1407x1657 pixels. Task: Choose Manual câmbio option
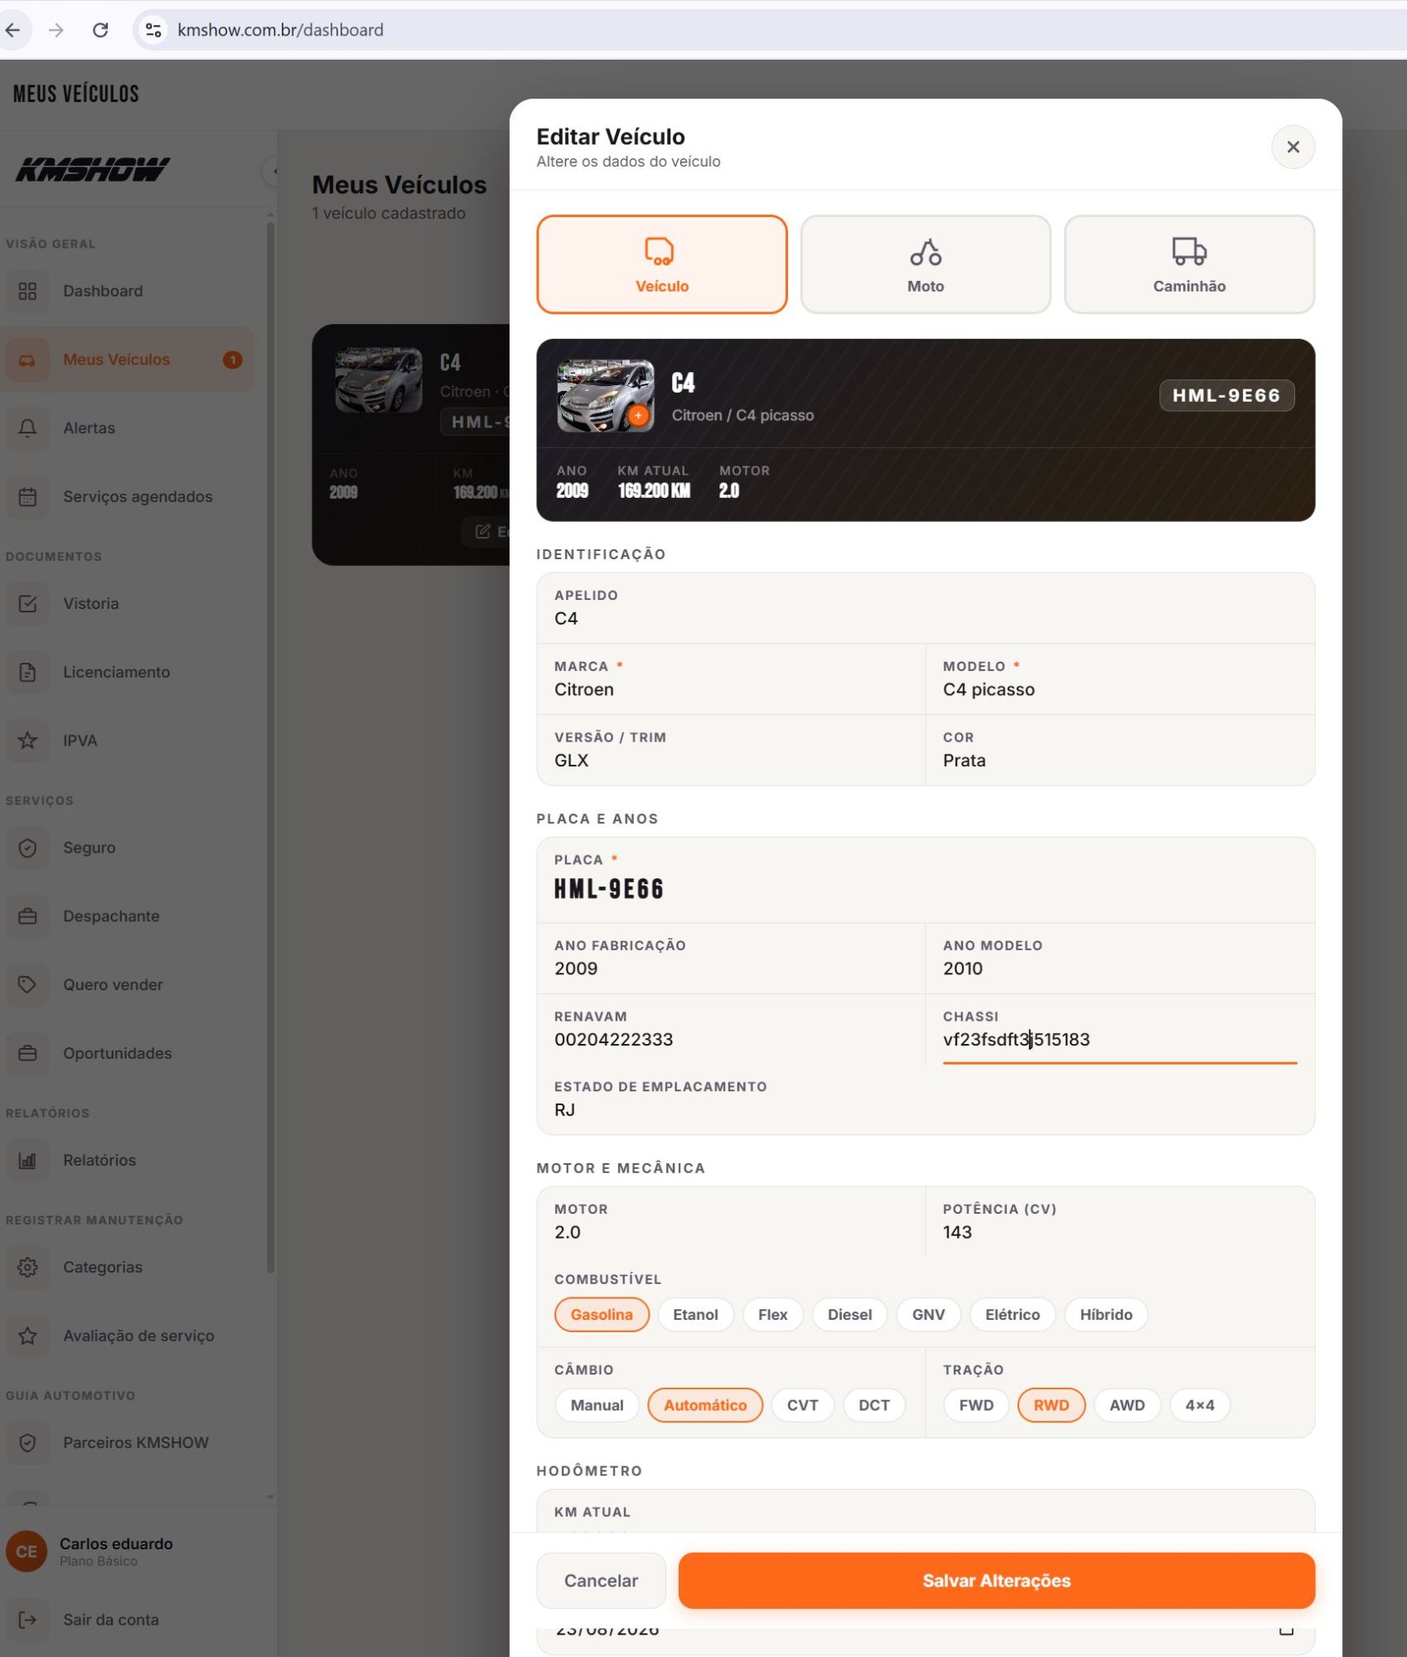click(597, 1405)
